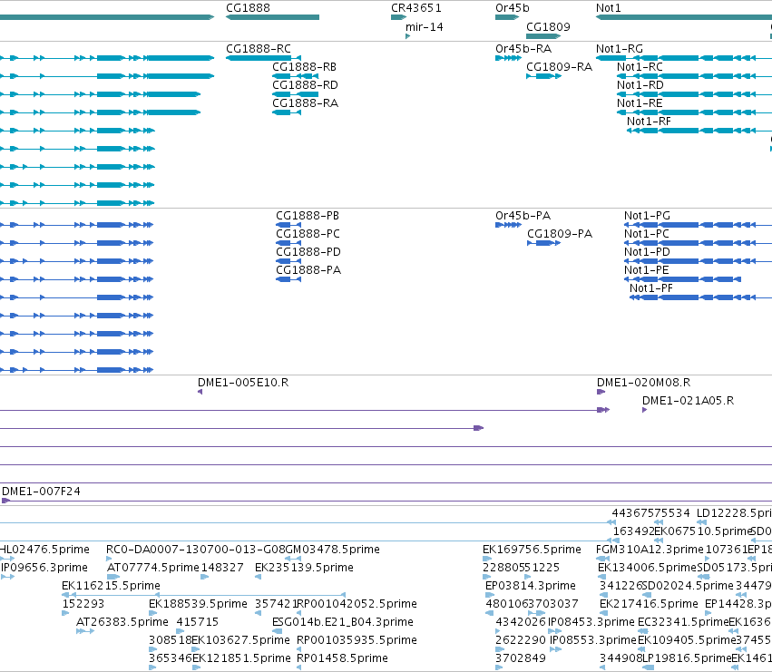Select EST EP03814.3prime

[490, 595]
